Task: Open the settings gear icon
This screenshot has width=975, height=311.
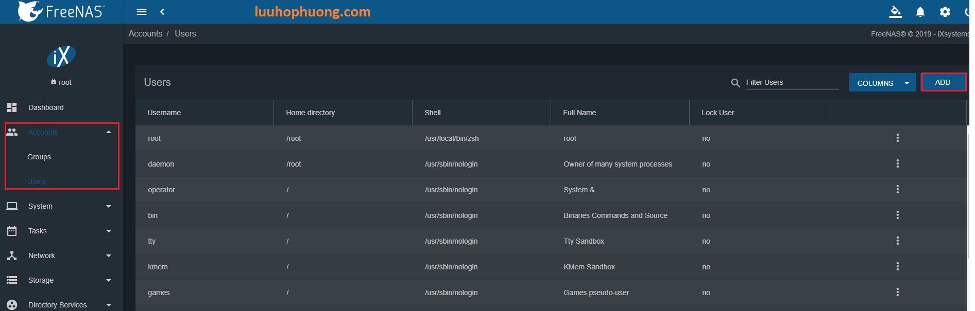Action: (x=945, y=12)
